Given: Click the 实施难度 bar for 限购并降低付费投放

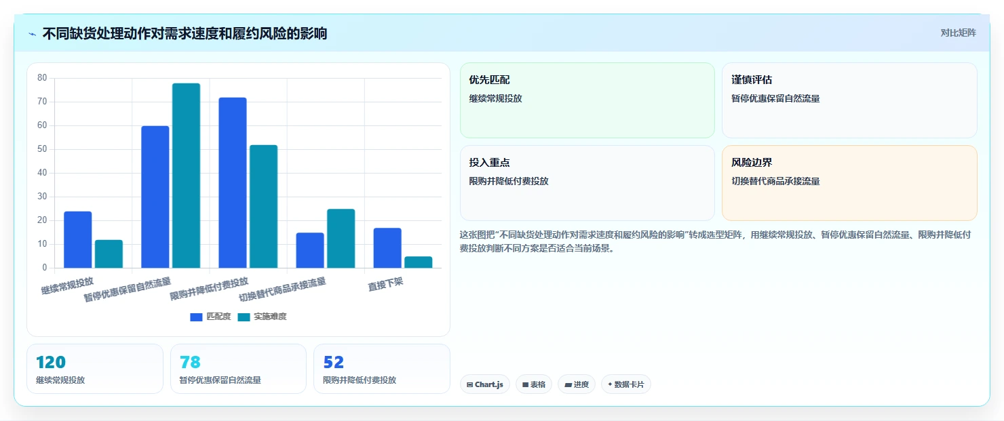Looking at the screenshot, I should 263,207.
